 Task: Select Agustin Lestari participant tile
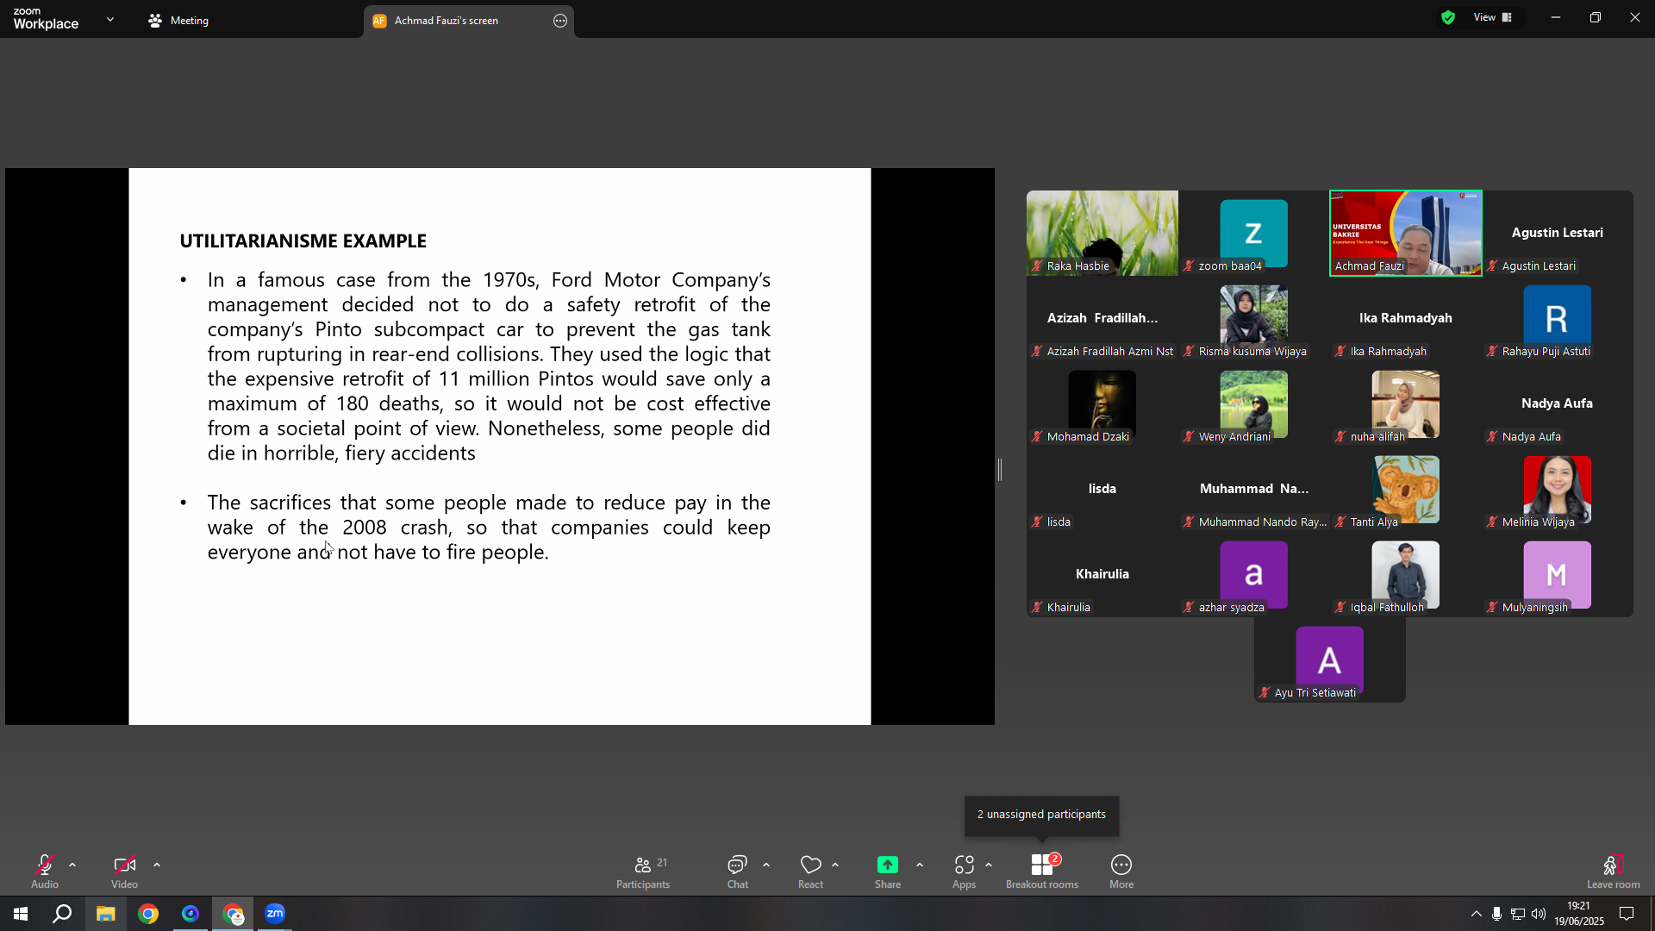point(1558,233)
